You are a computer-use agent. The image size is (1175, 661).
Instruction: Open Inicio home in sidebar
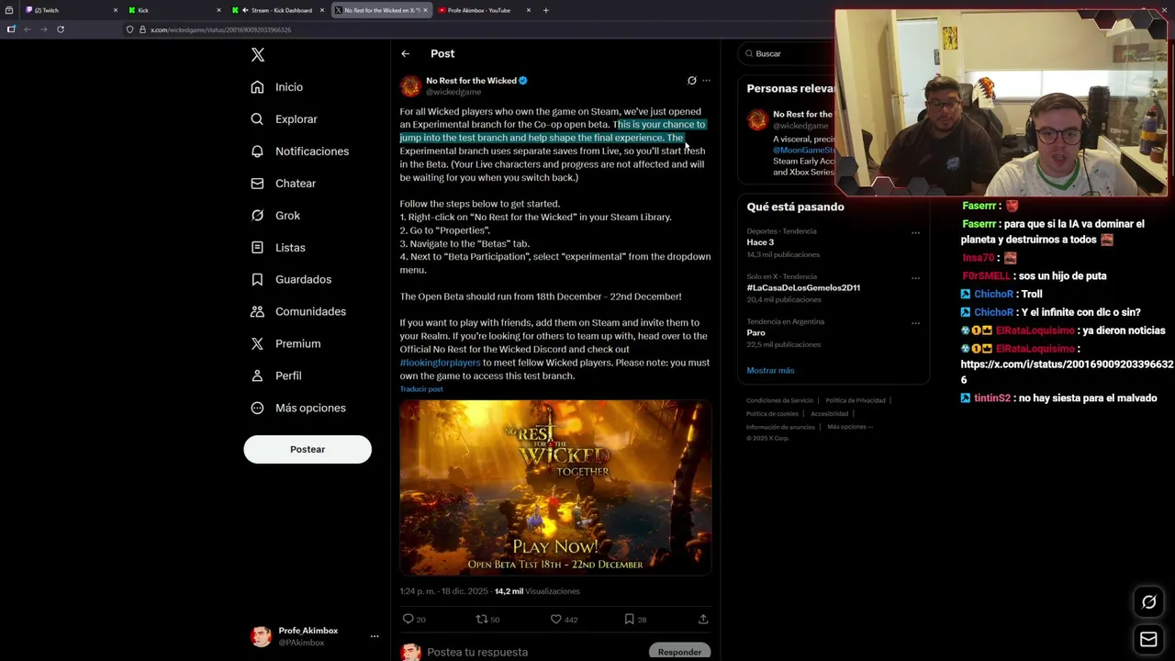(x=277, y=87)
